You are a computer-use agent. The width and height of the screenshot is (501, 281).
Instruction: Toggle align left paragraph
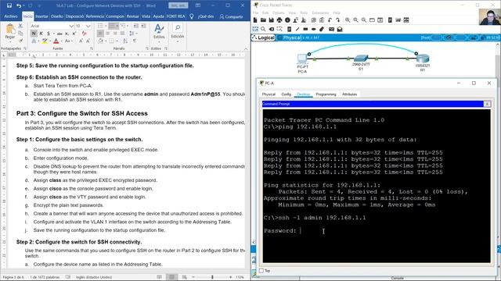[100, 33]
